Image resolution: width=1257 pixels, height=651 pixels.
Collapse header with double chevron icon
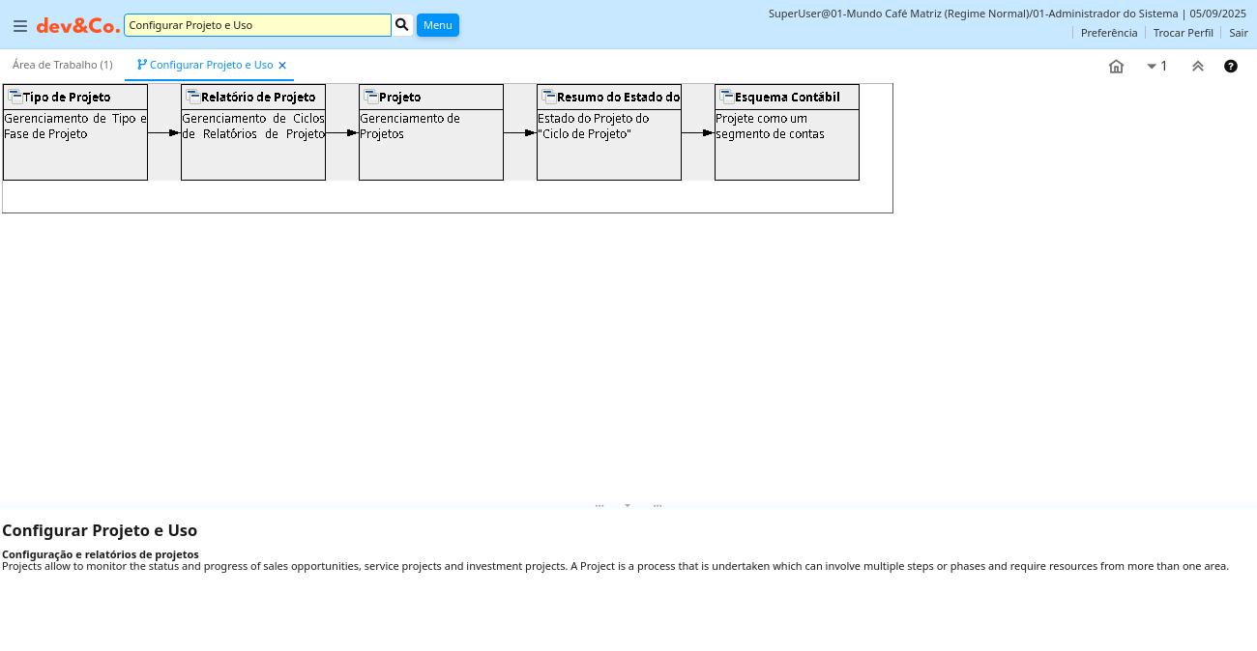pyautogui.click(x=1198, y=67)
